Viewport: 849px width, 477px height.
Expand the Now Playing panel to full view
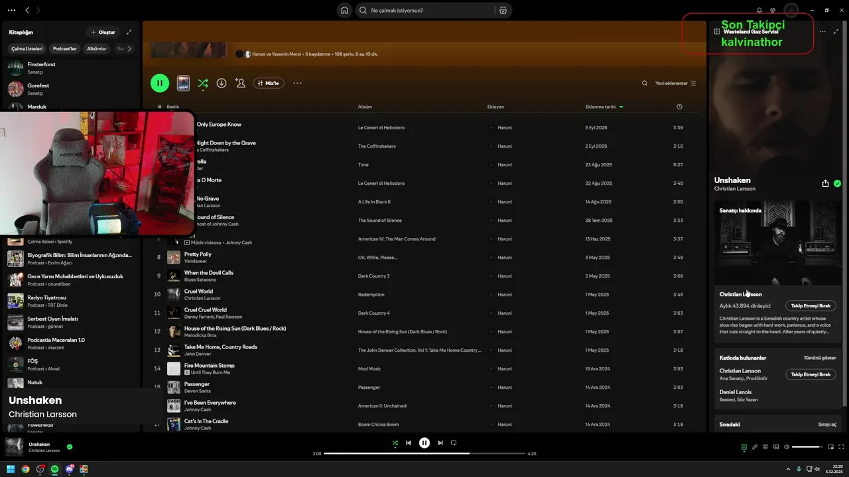pyautogui.click(x=836, y=31)
